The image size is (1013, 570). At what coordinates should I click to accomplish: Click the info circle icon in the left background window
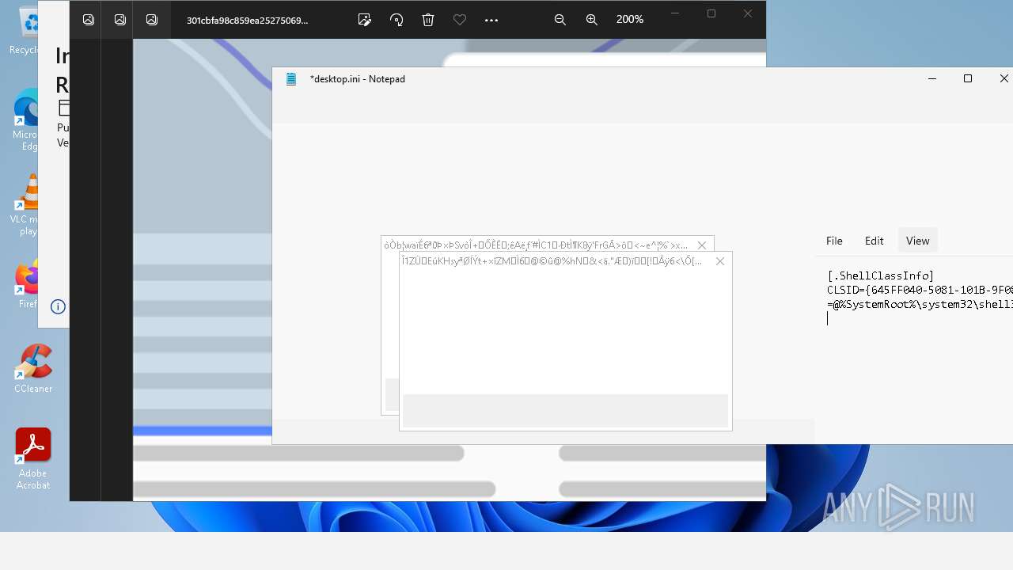pos(58,306)
